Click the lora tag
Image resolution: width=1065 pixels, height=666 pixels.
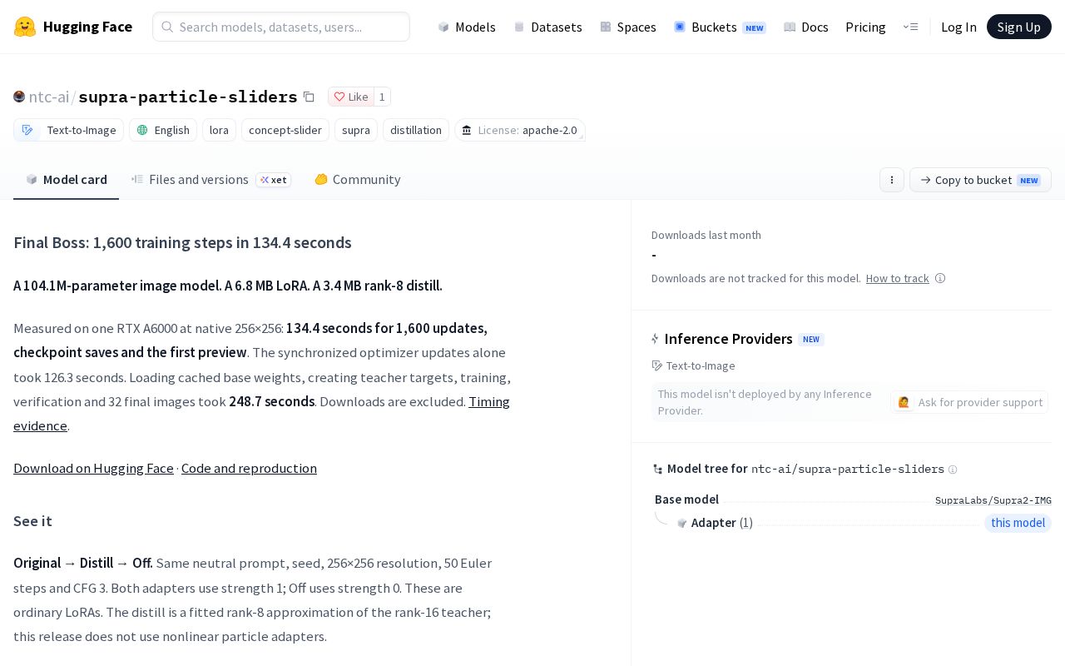(x=219, y=130)
